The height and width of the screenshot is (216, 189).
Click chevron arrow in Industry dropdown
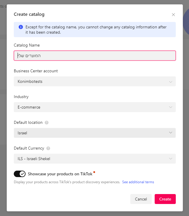[171, 107]
